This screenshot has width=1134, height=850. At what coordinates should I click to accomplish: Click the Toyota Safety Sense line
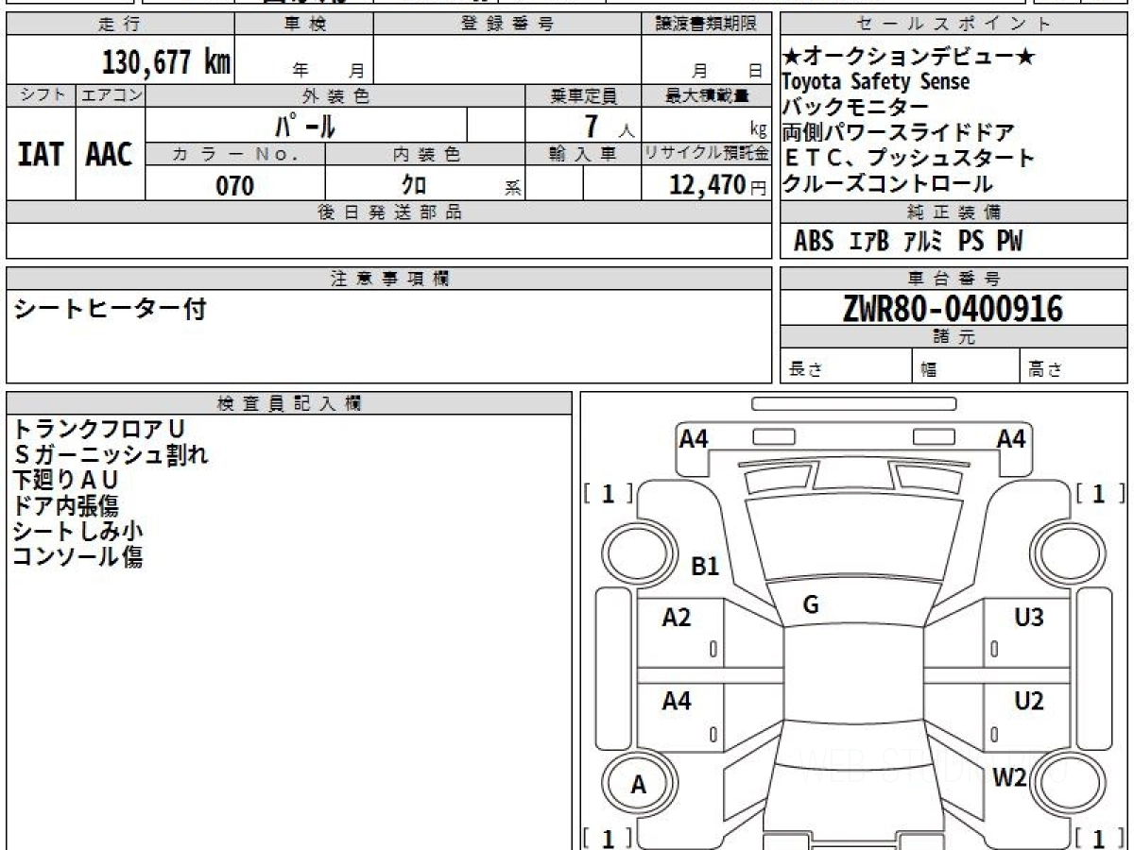click(876, 82)
